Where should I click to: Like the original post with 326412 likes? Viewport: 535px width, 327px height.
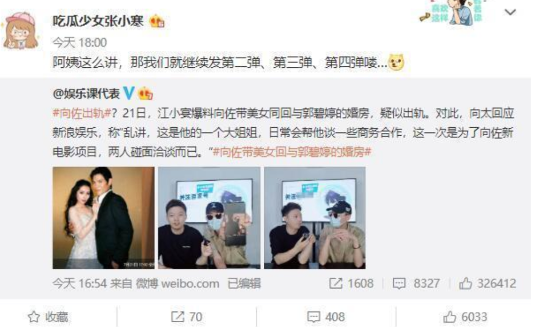(487, 283)
